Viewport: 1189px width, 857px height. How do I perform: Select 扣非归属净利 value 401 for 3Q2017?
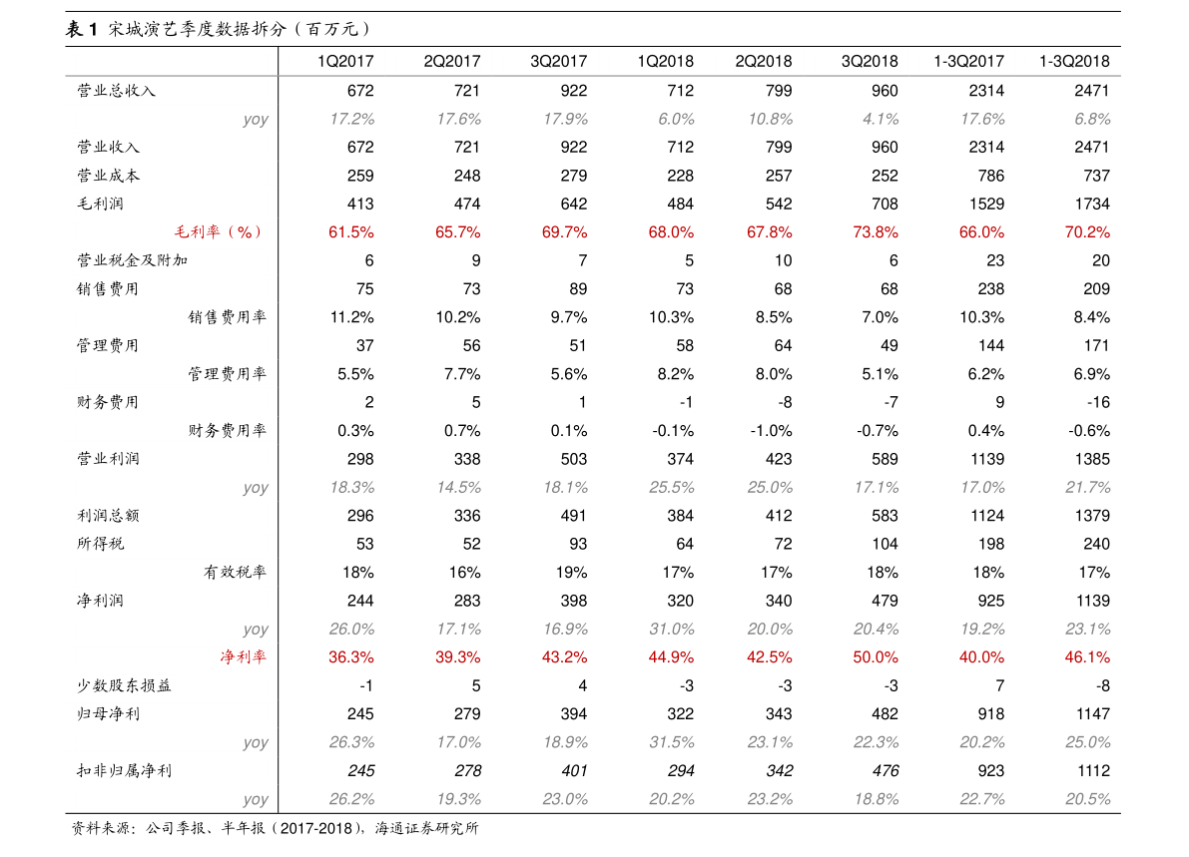(574, 770)
